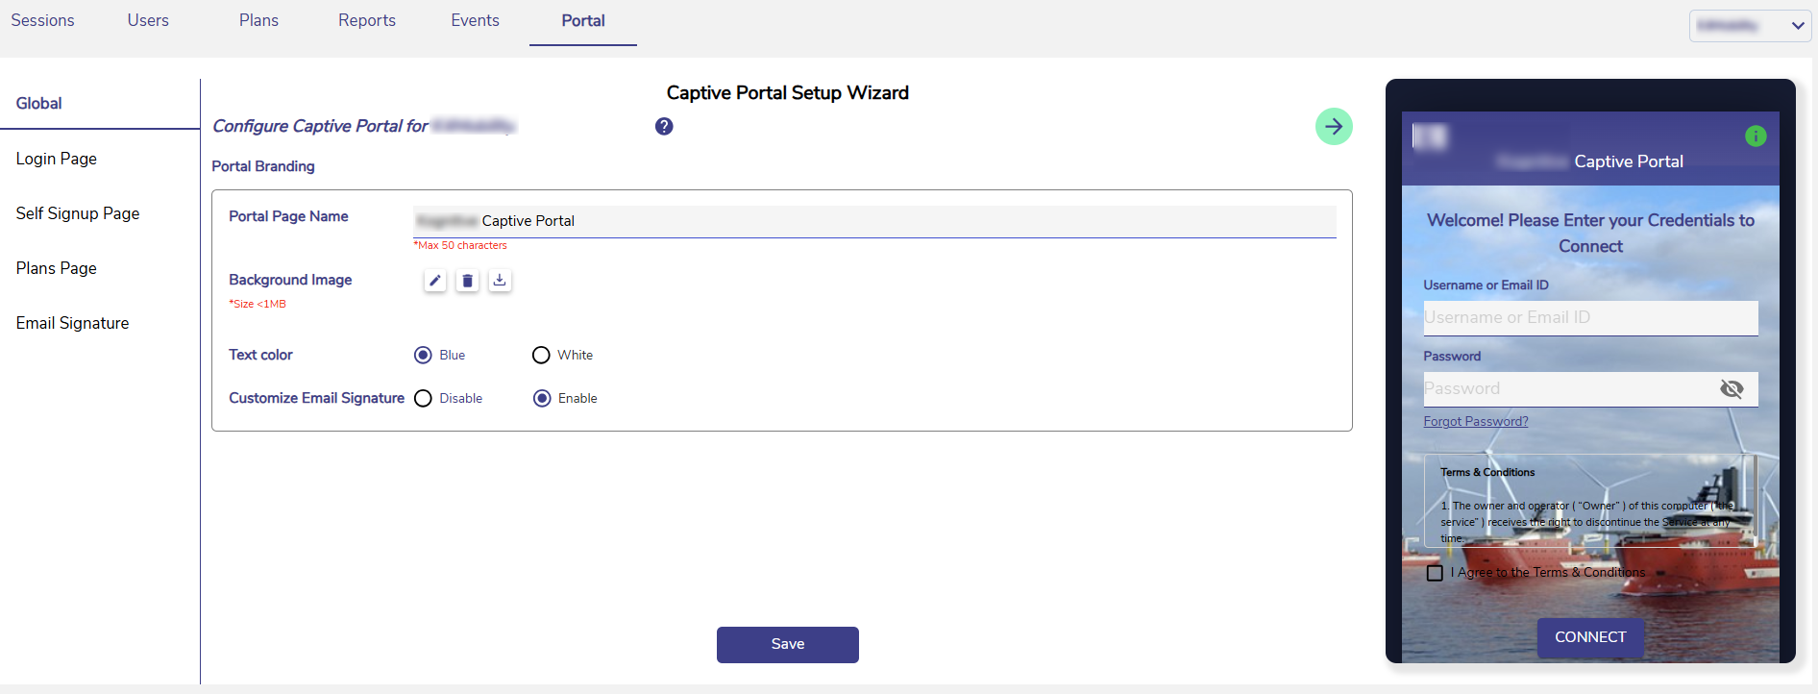This screenshot has width=1818, height=694.
Task: Open the blue question mark help icon
Action: tap(664, 126)
